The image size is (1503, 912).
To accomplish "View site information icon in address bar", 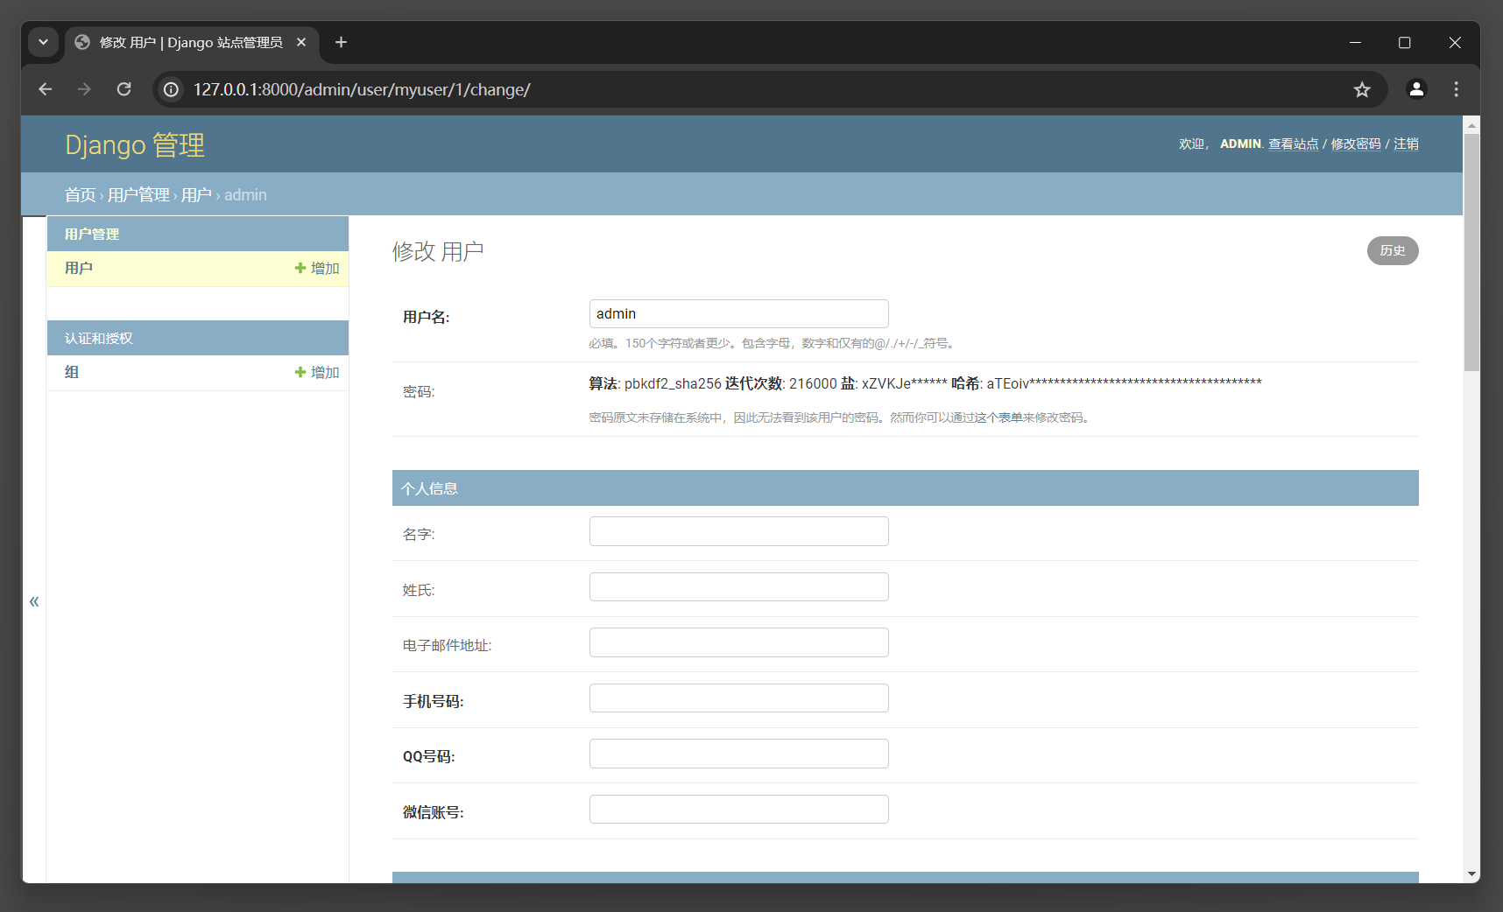I will [x=172, y=89].
